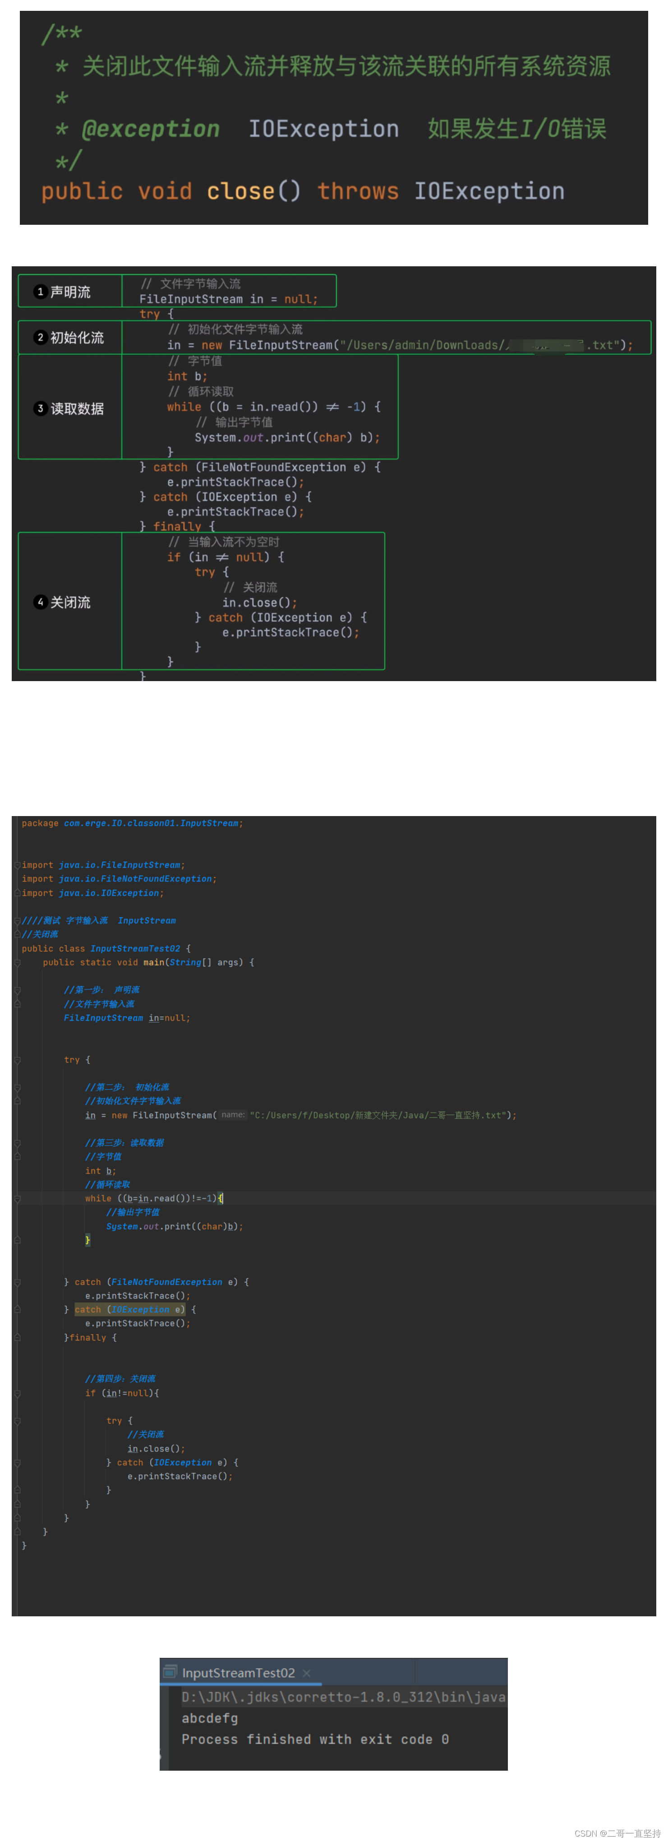Image resolution: width=668 pixels, height=1842 pixels.
Task: Click the import java.io.FileNotFoundException line
Action: [119, 878]
